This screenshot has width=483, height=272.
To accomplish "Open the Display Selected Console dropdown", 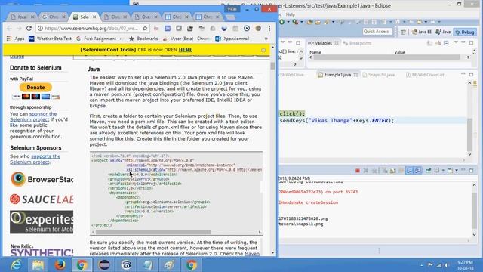I will pos(443,170).
